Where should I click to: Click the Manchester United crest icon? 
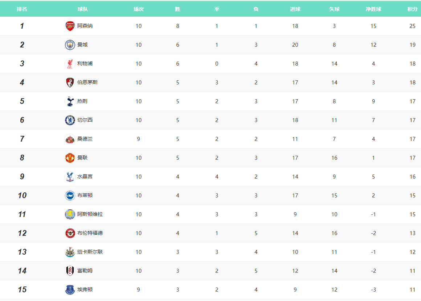click(x=70, y=158)
